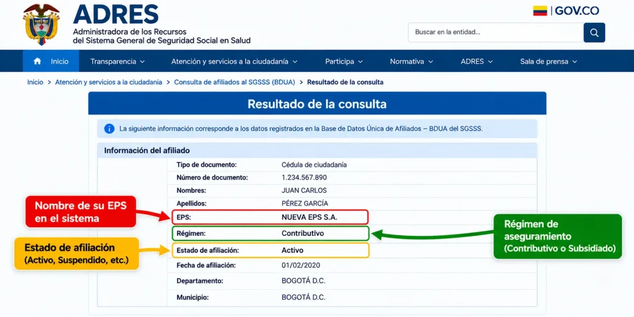Select the value 'Cédula de ciudadanía'
This screenshot has width=634, height=317.
tap(314, 165)
